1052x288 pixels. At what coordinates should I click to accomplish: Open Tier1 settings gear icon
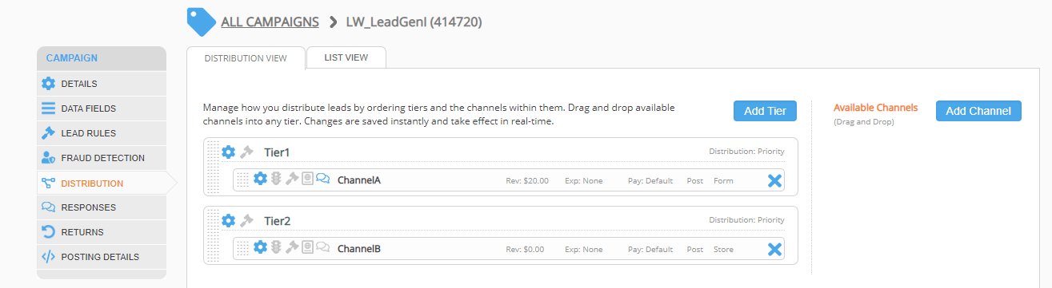[228, 152]
